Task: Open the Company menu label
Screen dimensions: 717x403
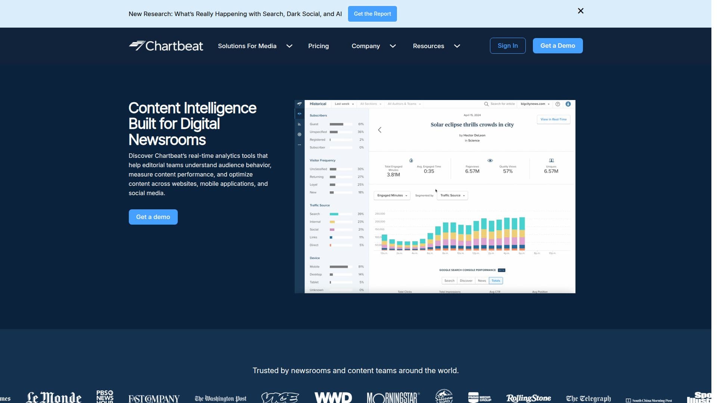Action: [366, 46]
